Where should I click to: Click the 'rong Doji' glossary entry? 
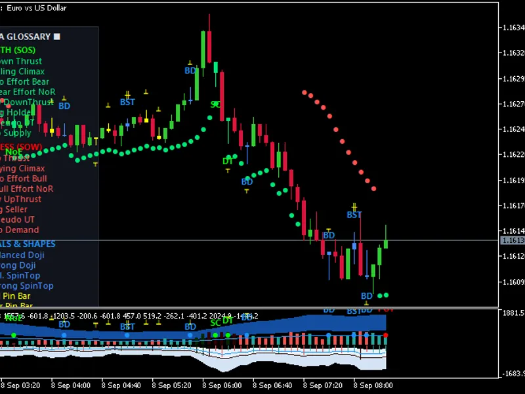coord(18,265)
